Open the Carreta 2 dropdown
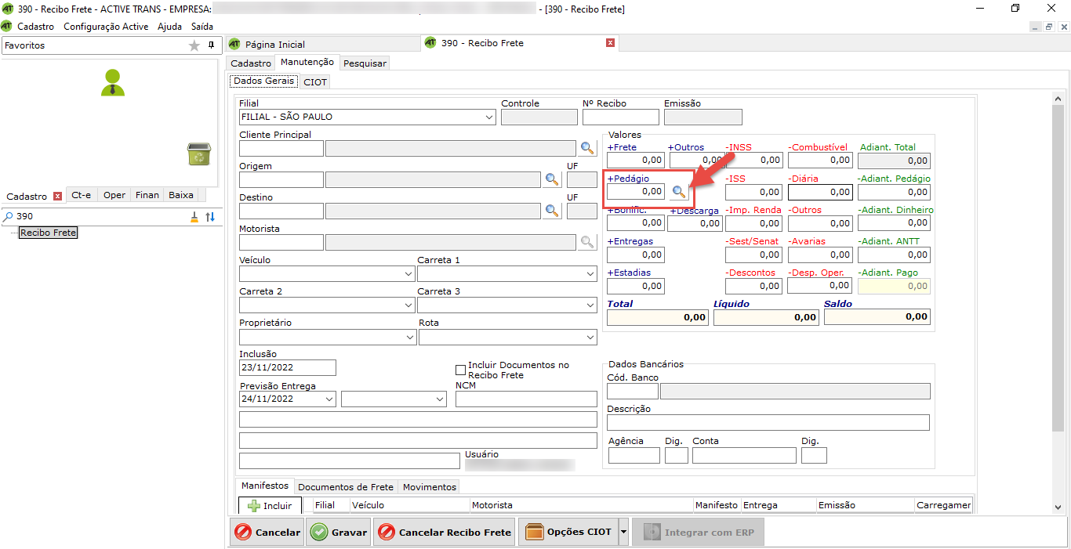This screenshot has height=549, width=1071. [x=408, y=305]
